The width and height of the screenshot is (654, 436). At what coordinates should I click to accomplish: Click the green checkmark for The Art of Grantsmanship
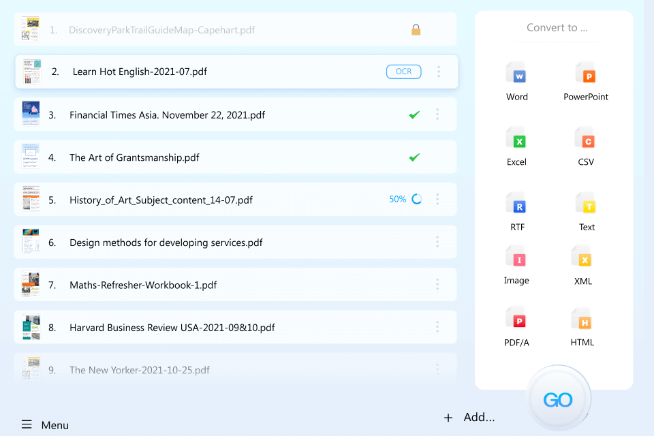(414, 157)
